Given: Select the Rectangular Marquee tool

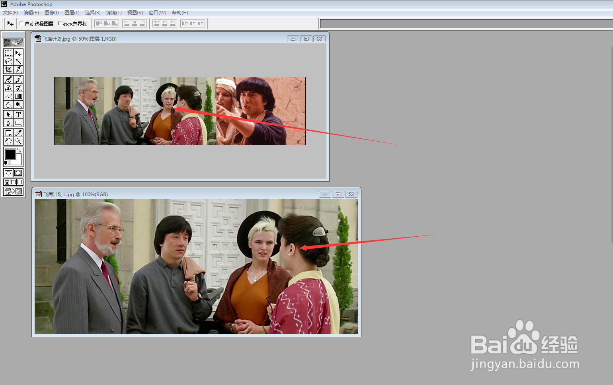Looking at the screenshot, I should point(8,53).
